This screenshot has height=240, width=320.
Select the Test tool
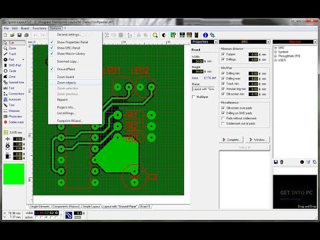(x=9, y=105)
